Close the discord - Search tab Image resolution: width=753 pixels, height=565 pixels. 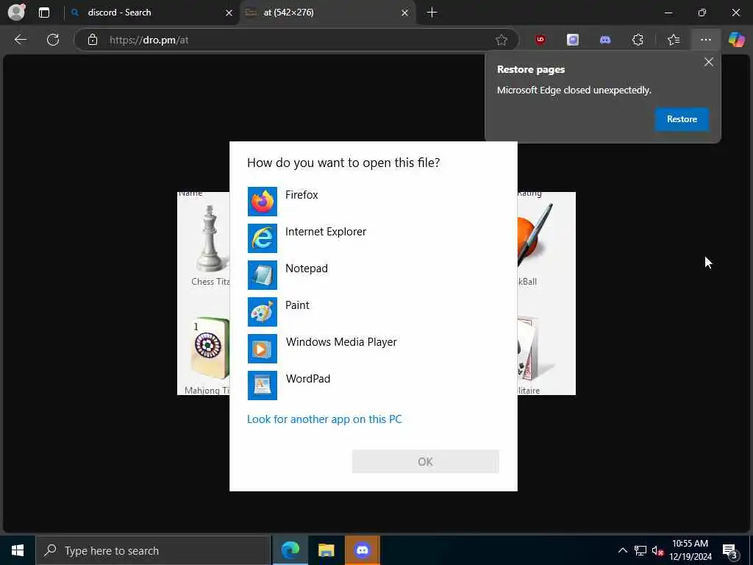tap(229, 13)
